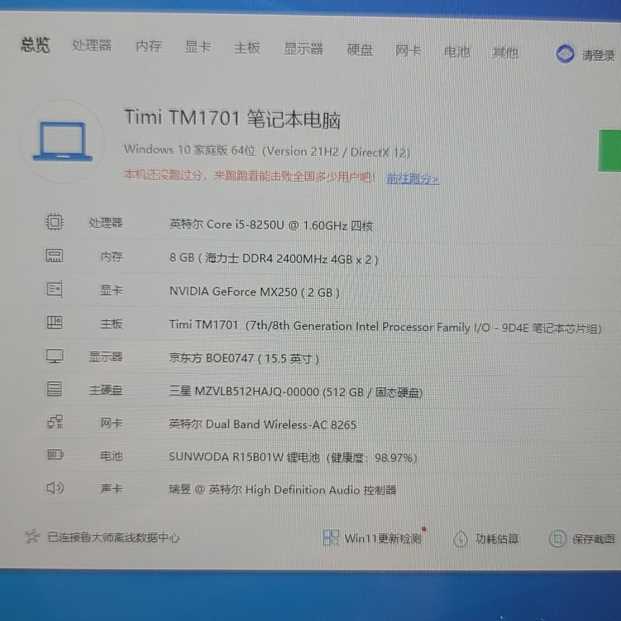Click the green button at right edge
The image size is (621, 621).
point(609,150)
